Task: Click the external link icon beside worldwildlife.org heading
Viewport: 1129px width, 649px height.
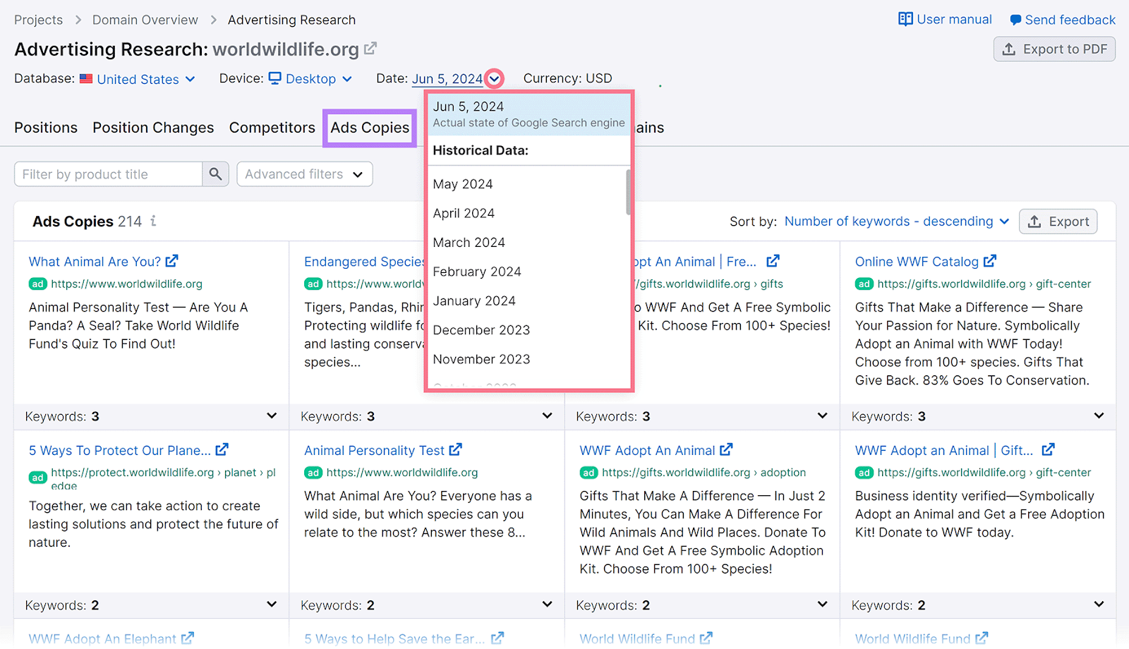Action: (370, 49)
